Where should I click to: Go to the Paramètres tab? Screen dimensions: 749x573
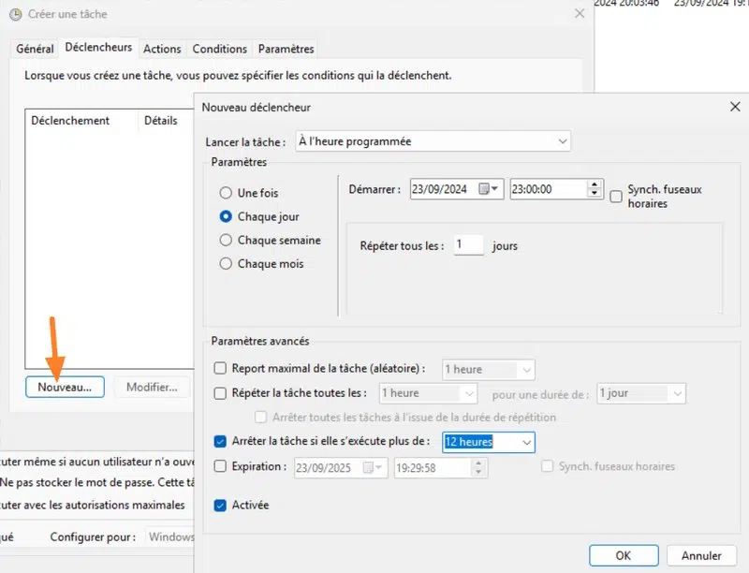286,49
